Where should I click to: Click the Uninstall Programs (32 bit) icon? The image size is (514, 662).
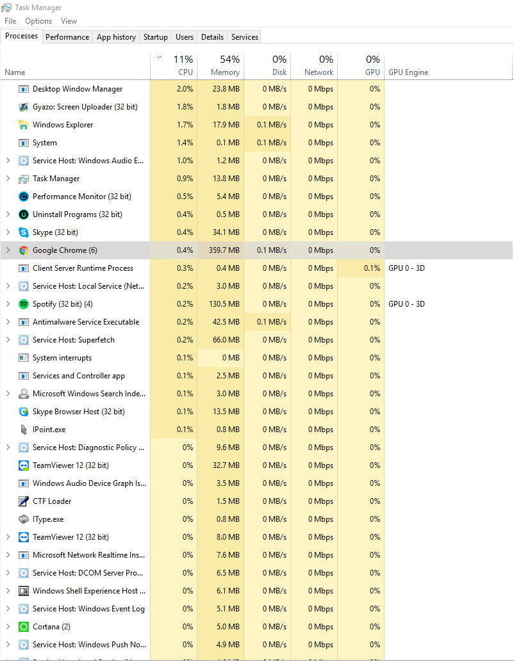(24, 214)
